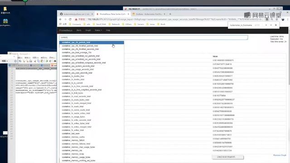Open the Apps shortcut in bookmarks bar
The width and height of the screenshot is (290, 163).
pyautogui.click(x=63, y=24)
